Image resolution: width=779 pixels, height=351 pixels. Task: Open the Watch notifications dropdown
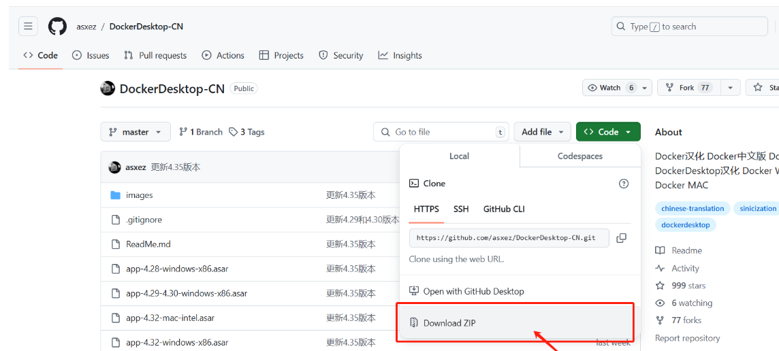coord(617,87)
